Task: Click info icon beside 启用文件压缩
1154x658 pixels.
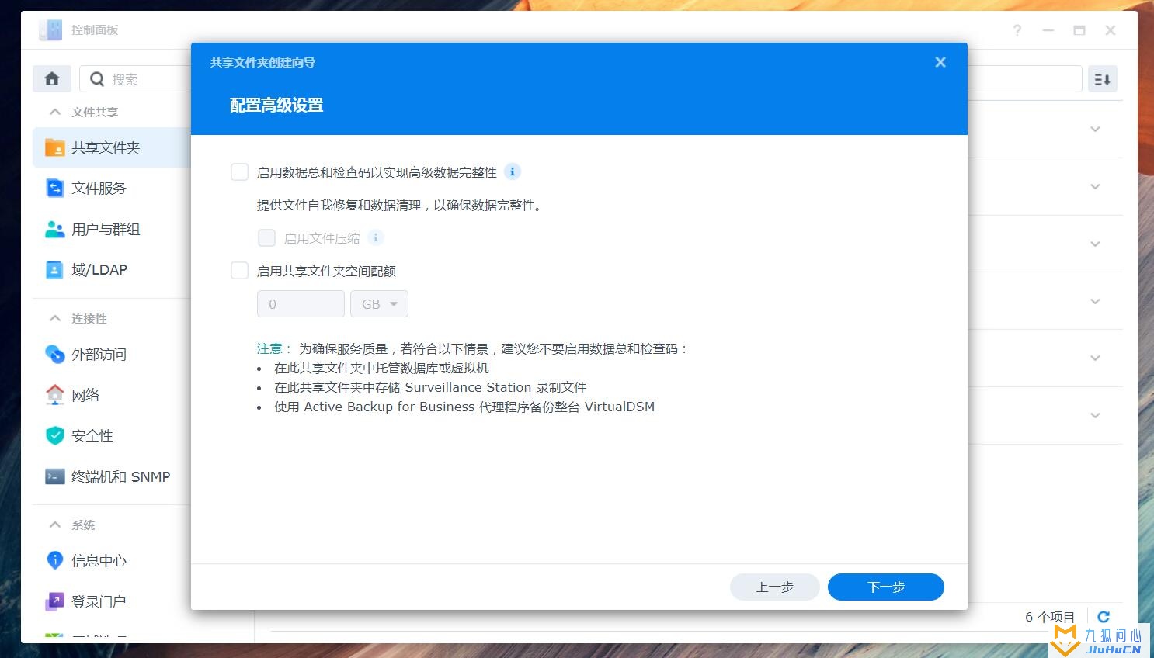Action: point(375,237)
